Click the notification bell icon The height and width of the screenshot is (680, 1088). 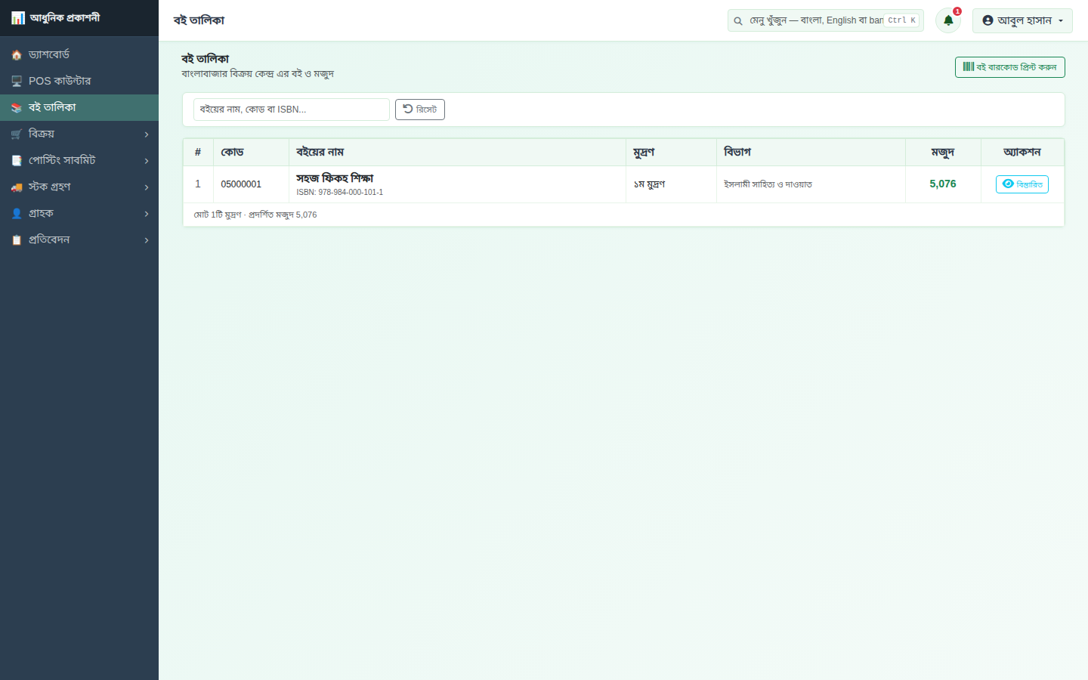[x=948, y=20]
